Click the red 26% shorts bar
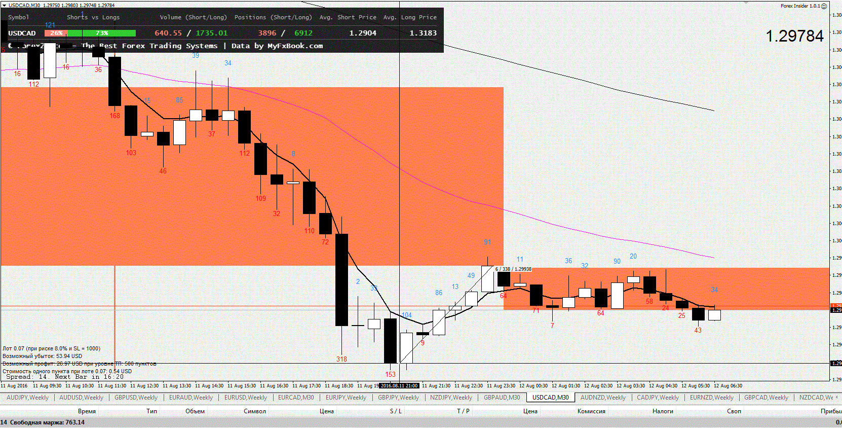 [56, 33]
